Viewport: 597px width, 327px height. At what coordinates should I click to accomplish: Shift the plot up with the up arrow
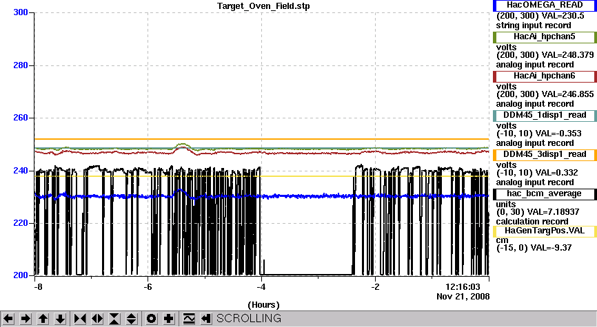click(43, 319)
